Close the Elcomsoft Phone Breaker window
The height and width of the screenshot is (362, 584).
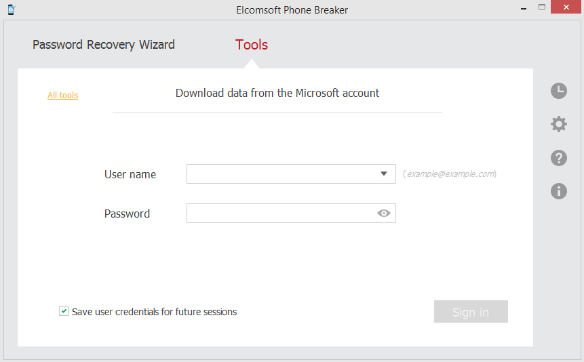[x=566, y=7]
